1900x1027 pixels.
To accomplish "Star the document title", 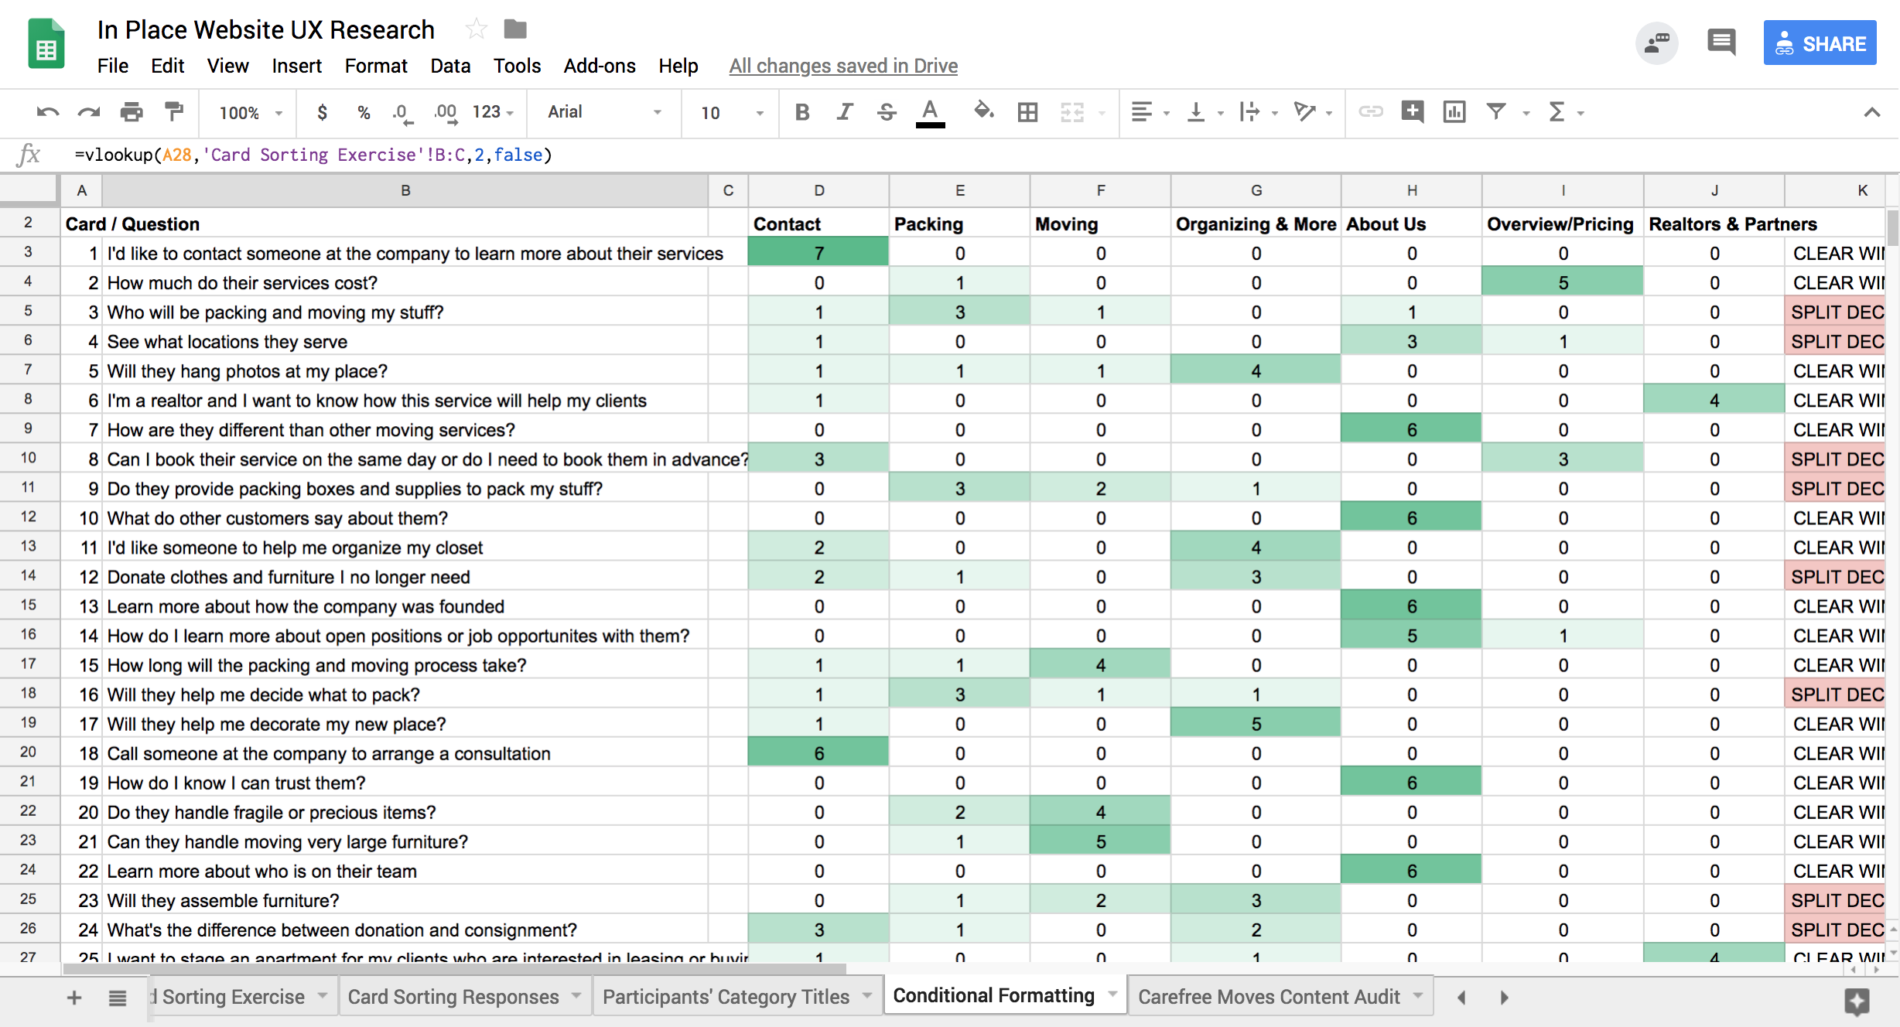I will point(477,29).
